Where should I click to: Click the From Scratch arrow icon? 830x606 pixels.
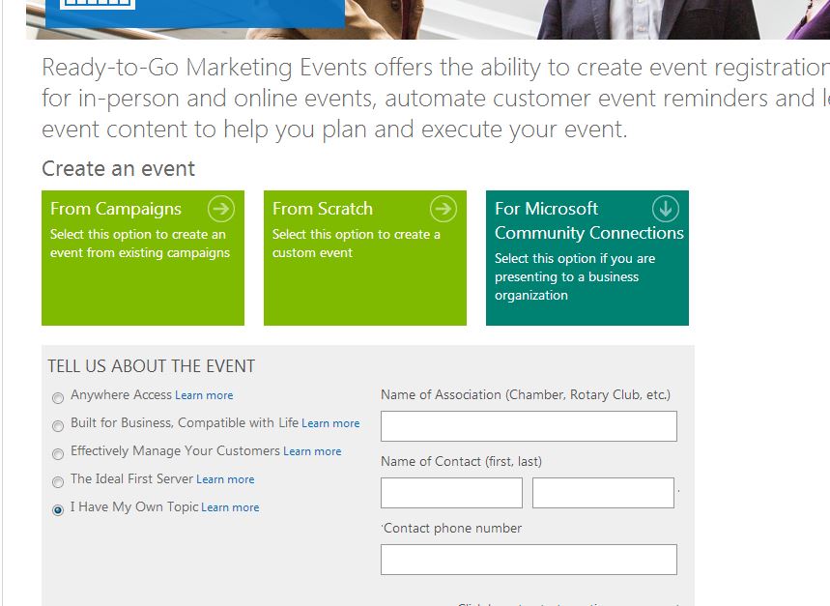[x=444, y=209]
